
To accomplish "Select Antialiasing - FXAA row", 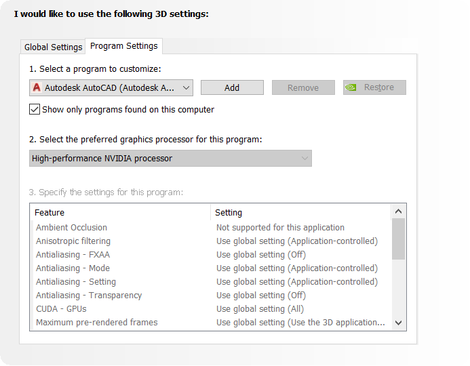I will click(73, 255).
